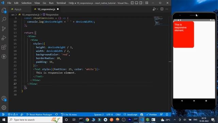The image size is (218, 123).
Task: Click the VS Code logo icon in the title bar
Action: pos(3,3)
